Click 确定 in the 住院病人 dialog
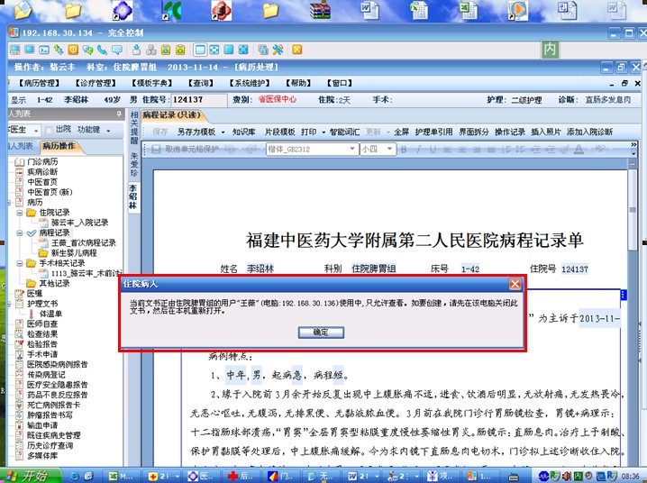 click(321, 333)
